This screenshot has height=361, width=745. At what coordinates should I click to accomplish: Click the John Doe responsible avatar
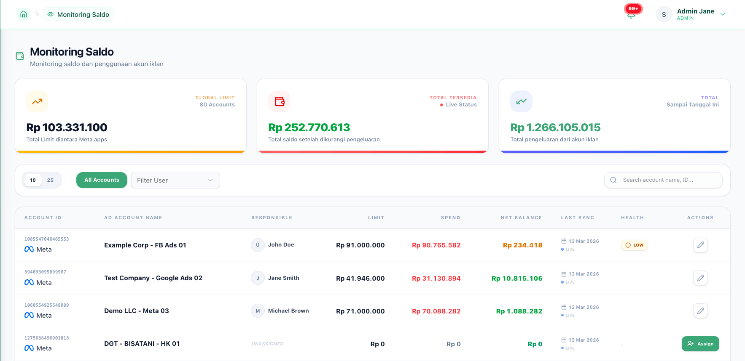pos(258,245)
